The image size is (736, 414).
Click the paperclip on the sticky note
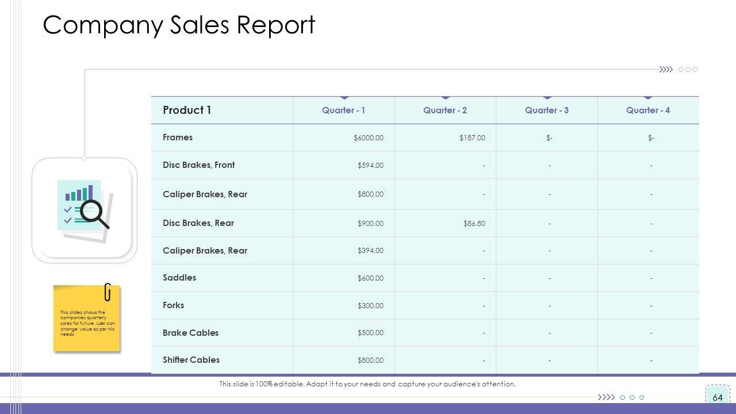pos(107,292)
